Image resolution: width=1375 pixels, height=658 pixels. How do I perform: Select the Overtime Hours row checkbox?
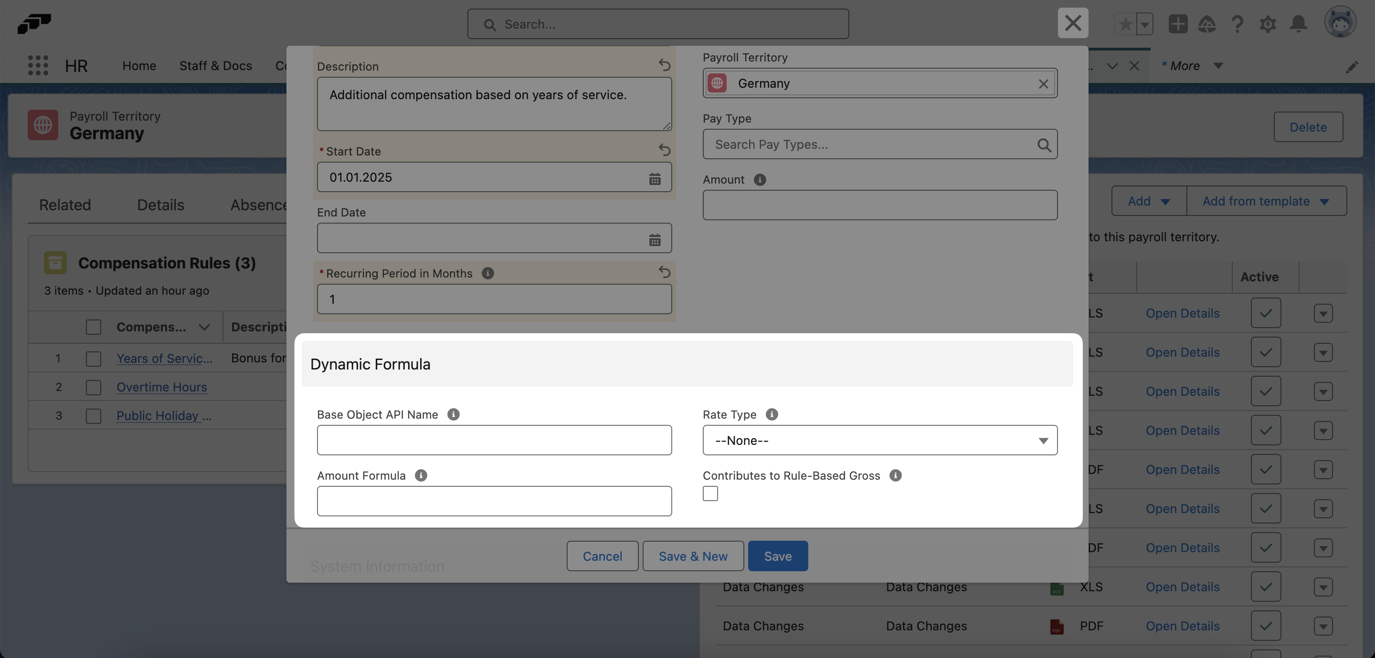94,387
